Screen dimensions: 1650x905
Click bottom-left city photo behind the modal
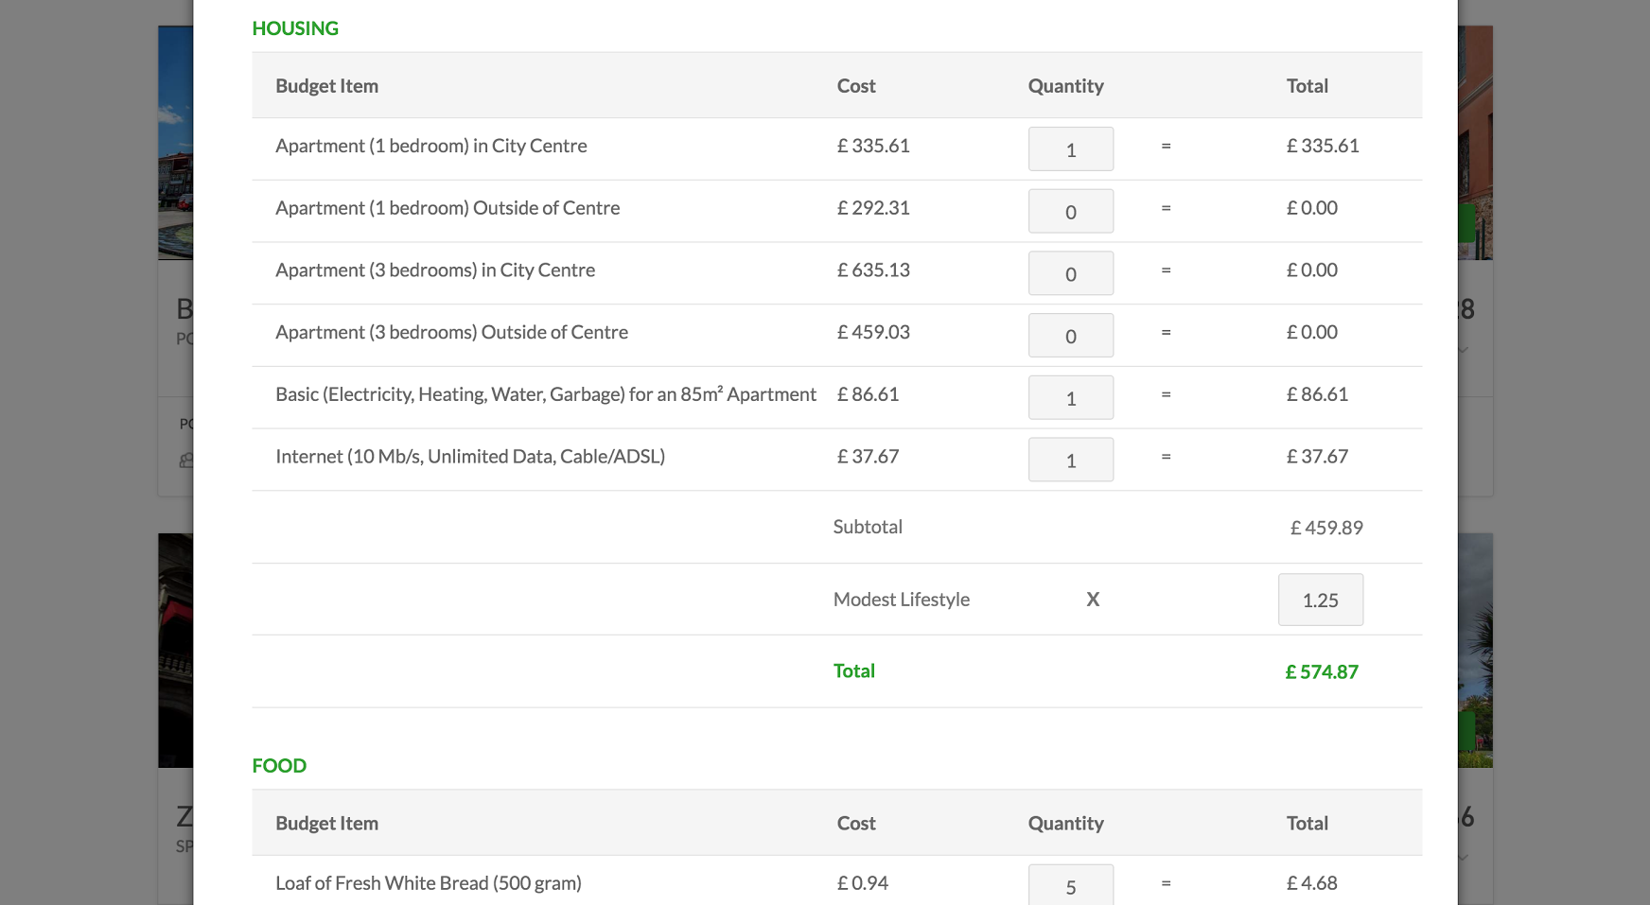175,651
